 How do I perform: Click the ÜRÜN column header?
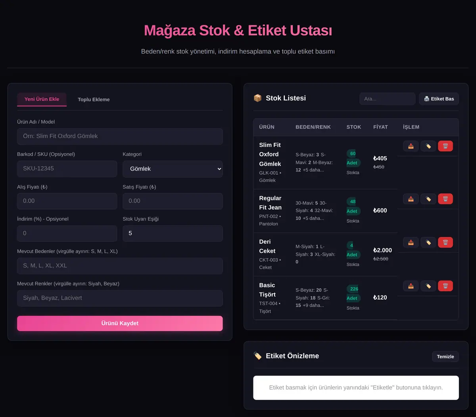(x=267, y=127)
